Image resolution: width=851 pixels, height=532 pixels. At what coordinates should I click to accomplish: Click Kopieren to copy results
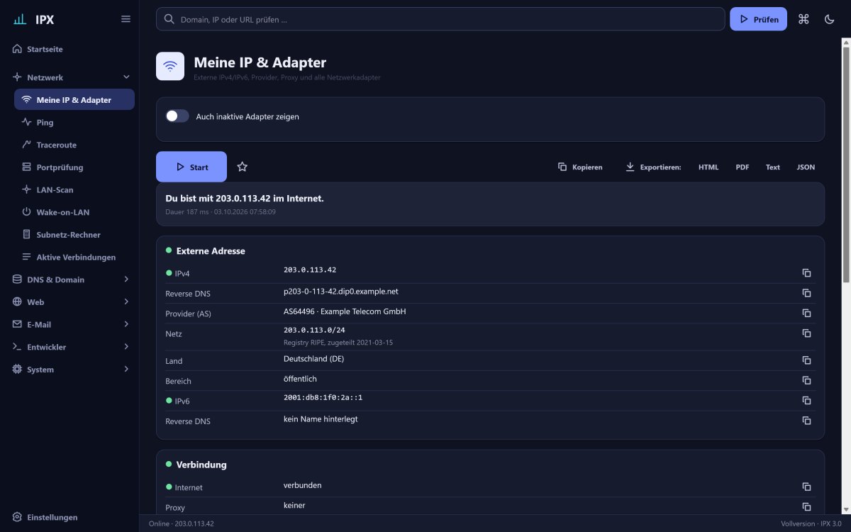click(x=580, y=167)
